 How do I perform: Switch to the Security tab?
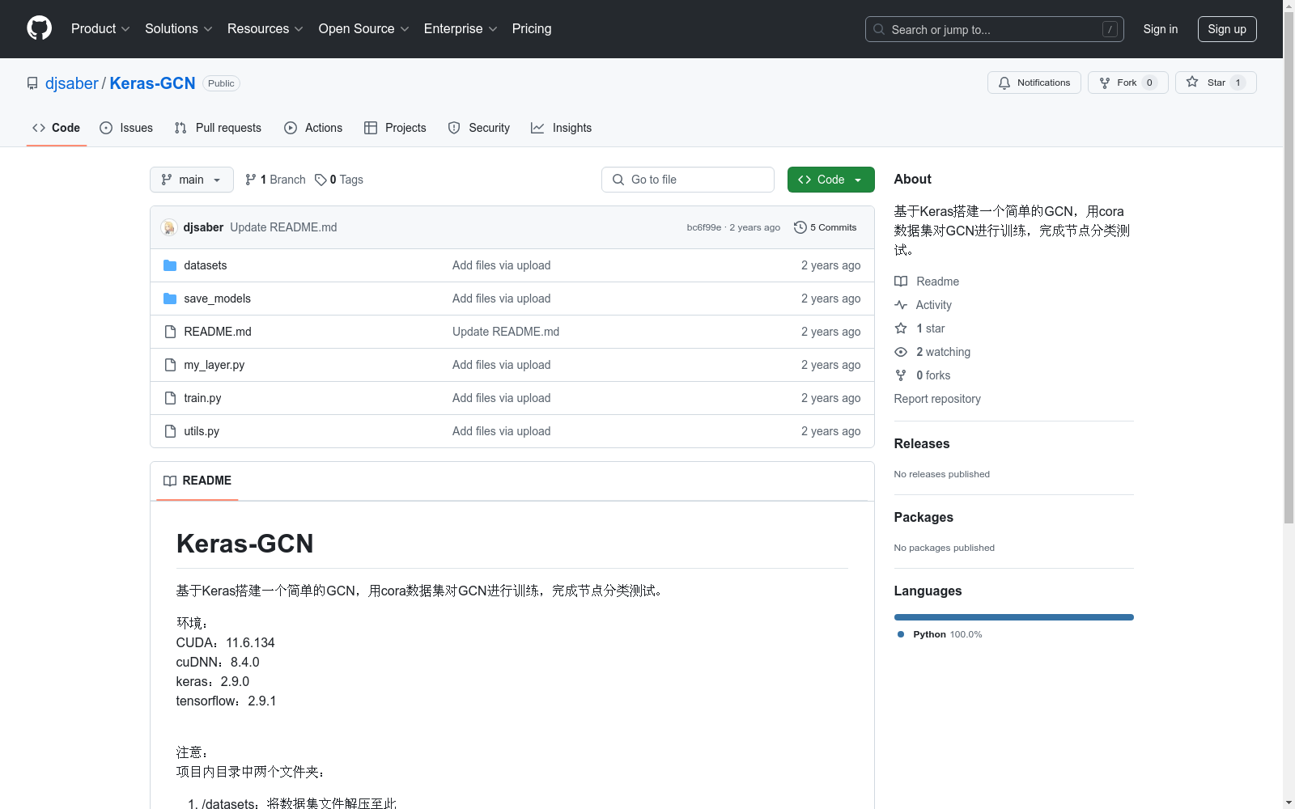coord(479,128)
